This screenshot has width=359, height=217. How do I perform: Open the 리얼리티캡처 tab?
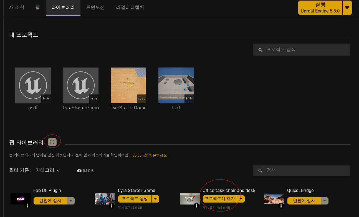[130, 7]
